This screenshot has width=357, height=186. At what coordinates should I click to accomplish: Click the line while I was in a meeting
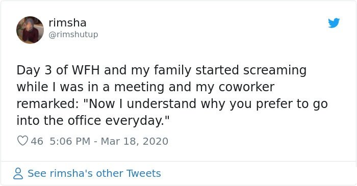click(x=145, y=87)
